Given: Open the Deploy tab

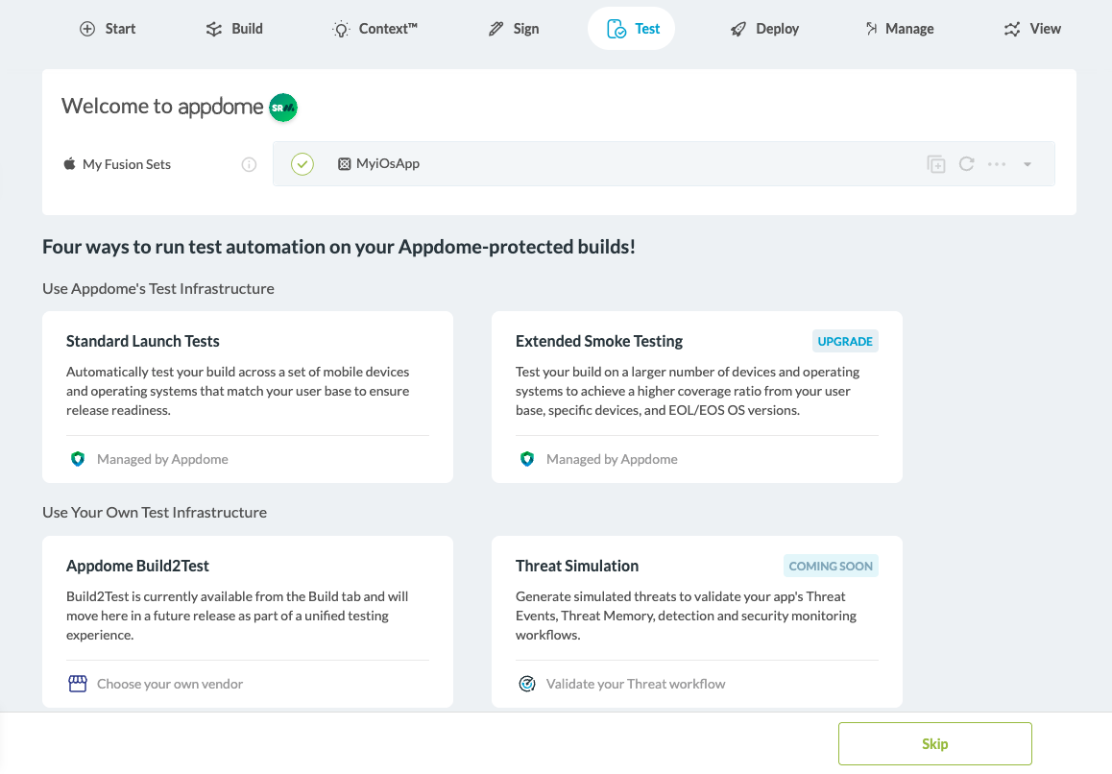Looking at the screenshot, I should pyautogui.click(x=764, y=29).
